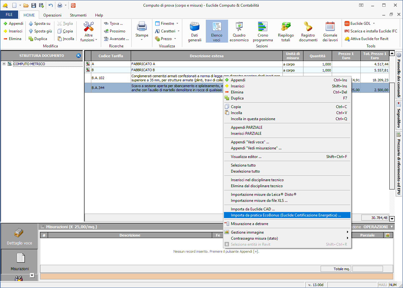
Task: Expand the COMPUTO METRICO tree node
Action: point(4,64)
